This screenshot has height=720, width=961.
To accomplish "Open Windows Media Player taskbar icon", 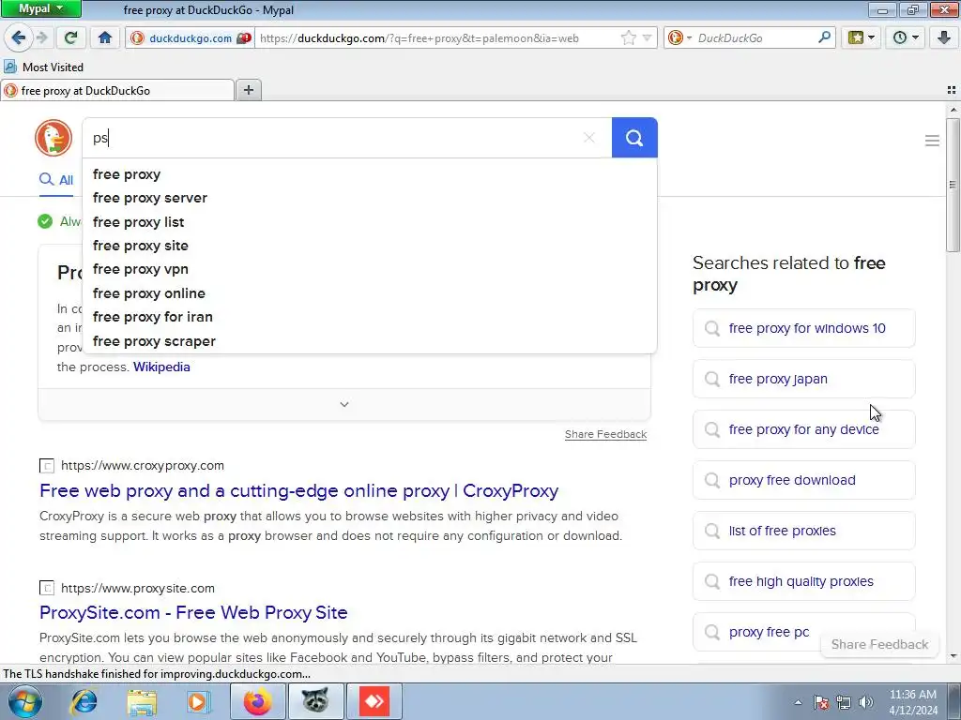I will coord(199,701).
